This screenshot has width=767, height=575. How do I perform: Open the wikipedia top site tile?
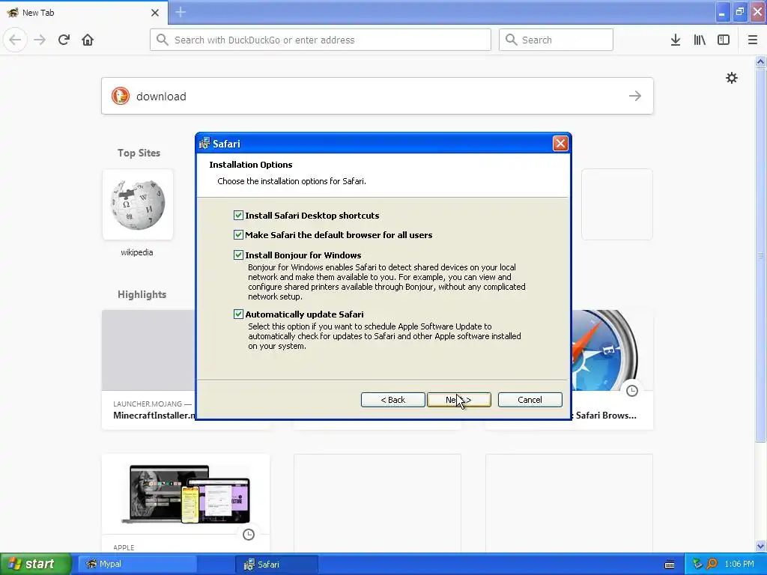138,204
